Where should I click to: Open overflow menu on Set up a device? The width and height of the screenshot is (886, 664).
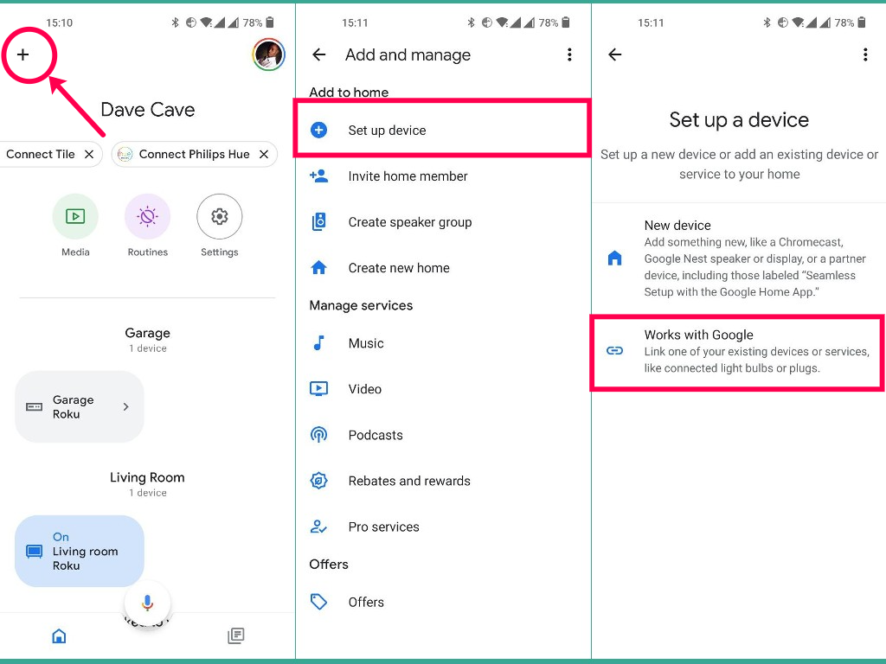point(865,54)
